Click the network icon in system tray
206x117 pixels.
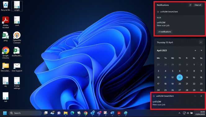click(x=184, y=113)
